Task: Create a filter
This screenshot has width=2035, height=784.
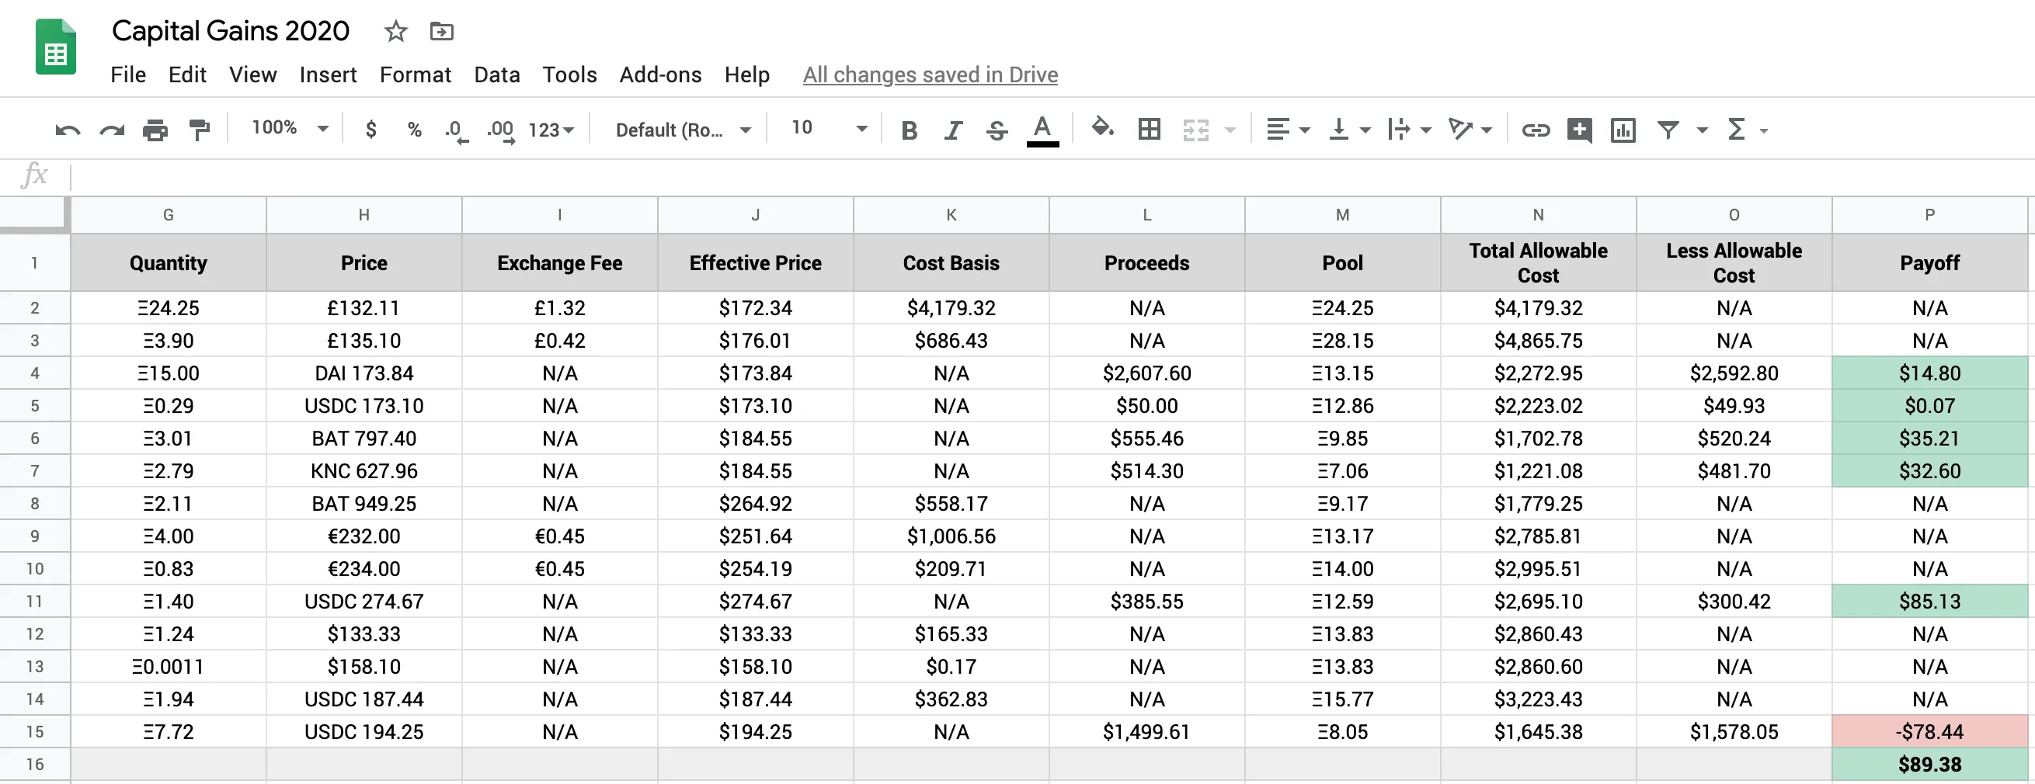Action: [1668, 130]
